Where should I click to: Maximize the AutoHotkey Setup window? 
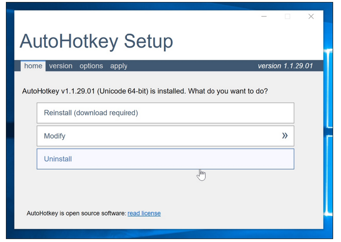287,17
